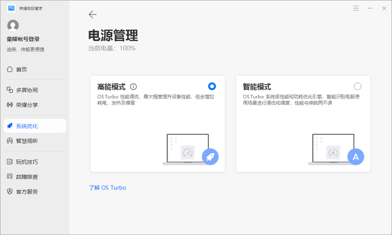Screen dimensions: 392x235
Task: Select the 智能模式 radio button
Action: (x=358, y=86)
